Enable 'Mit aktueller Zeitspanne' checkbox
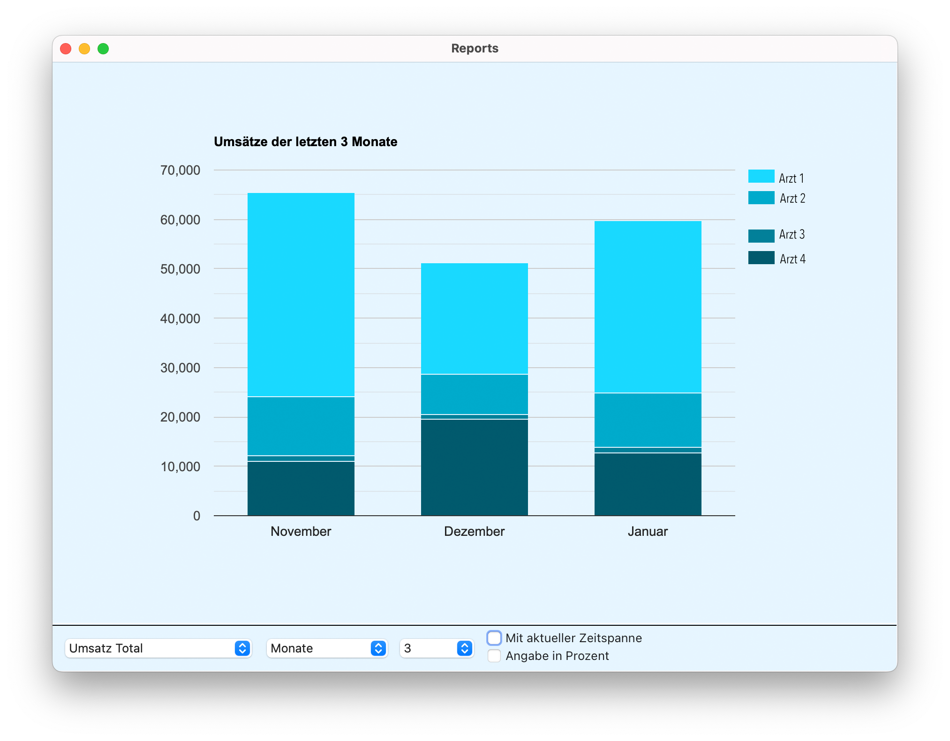 [494, 638]
